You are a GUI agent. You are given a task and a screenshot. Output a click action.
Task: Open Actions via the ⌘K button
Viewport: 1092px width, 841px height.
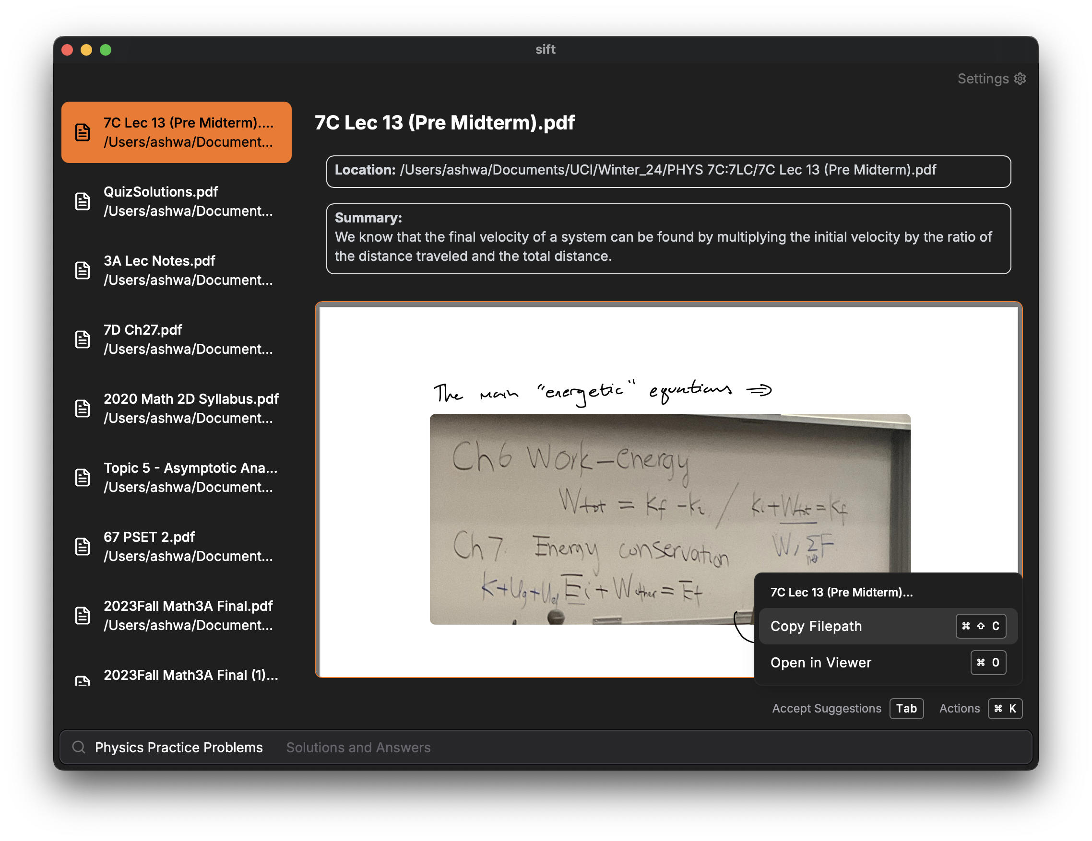pos(1005,709)
